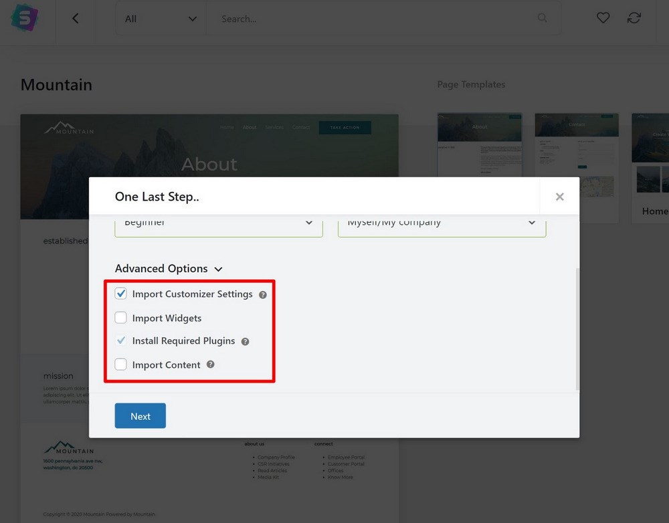Select the Home page template thumbnail
The height and width of the screenshot is (523, 669).
tap(650, 167)
